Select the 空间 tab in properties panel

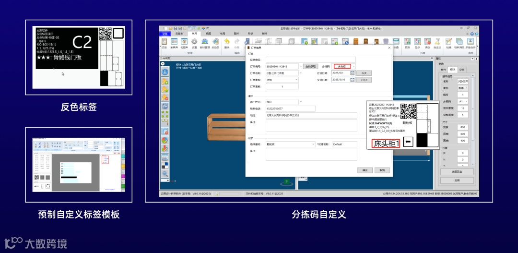pyautogui.click(x=462, y=70)
